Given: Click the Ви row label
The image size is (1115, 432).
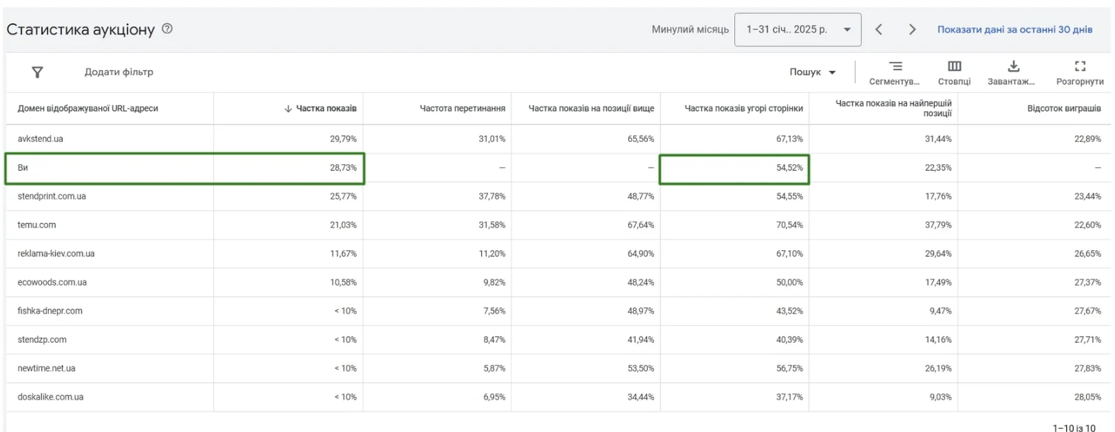Looking at the screenshot, I should click(x=23, y=167).
